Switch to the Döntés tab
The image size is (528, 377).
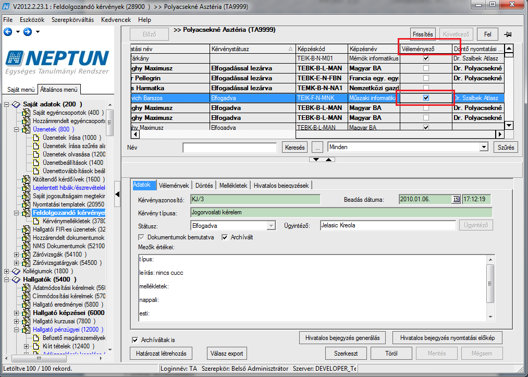(x=204, y=185)
